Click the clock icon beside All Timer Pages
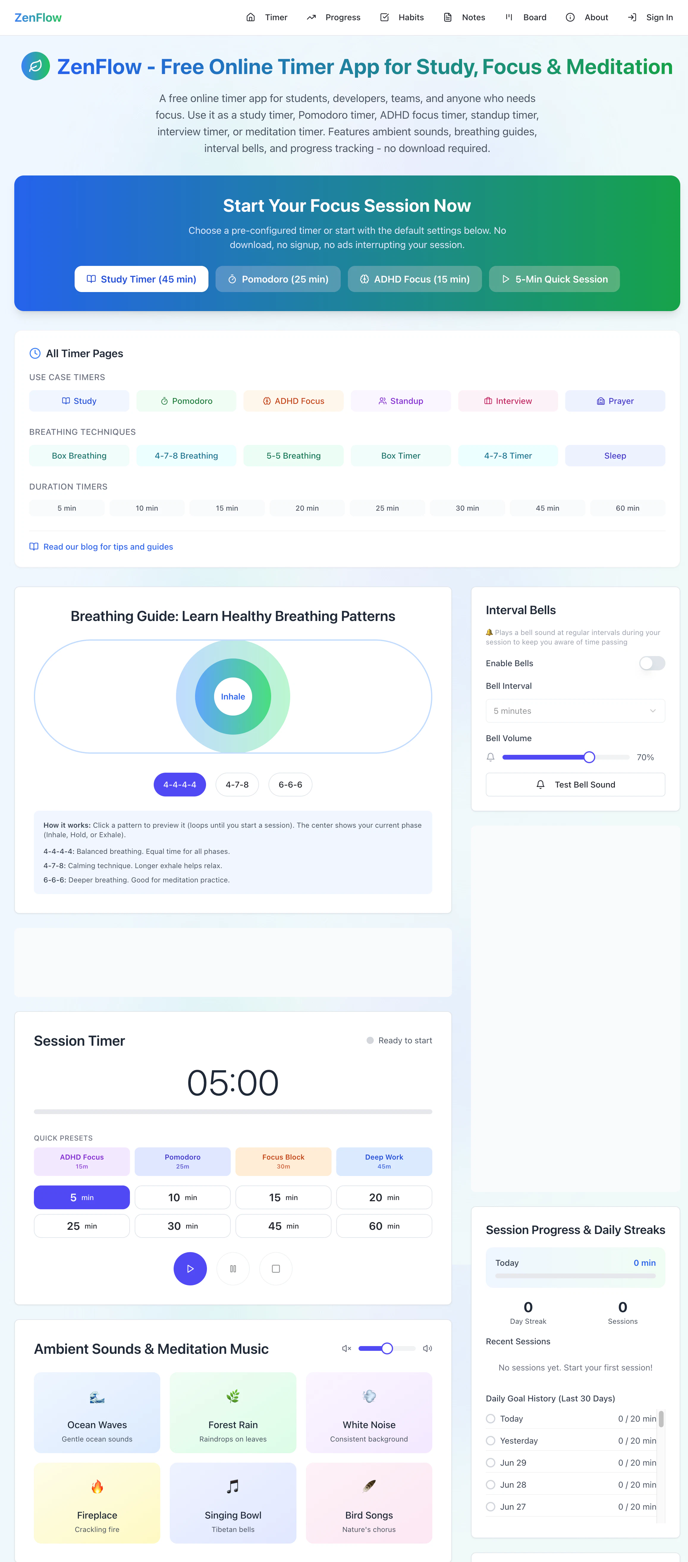Image resolution: width=688 pixels, height=1562 pixels. coord(35,354)
